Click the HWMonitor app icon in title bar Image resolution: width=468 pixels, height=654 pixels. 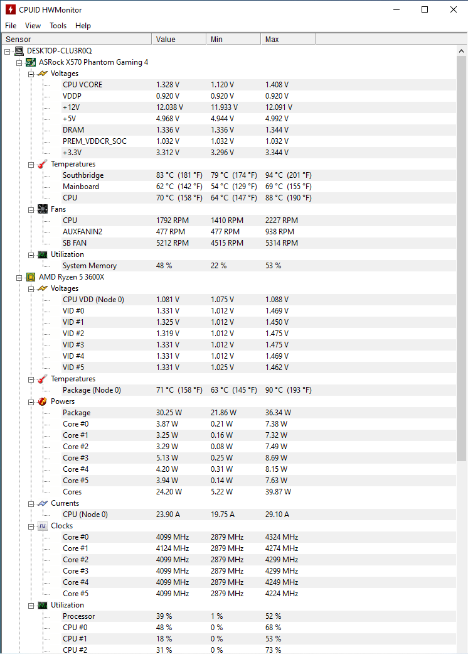[10, 9]
